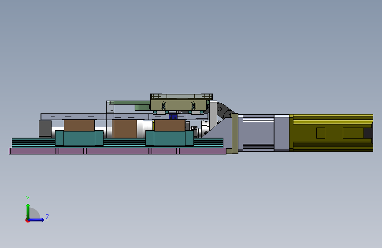
Task: Select the dark gray end block at left
Action: (x=45, y=129)
